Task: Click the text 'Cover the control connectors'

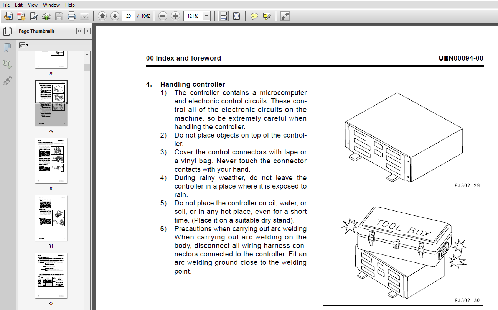Action: pyautogui.click(x=221, y=152)
